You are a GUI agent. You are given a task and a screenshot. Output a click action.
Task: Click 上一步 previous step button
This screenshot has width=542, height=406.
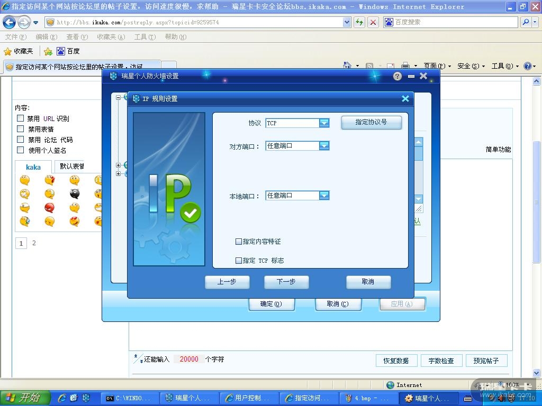(x=227, y=282)
